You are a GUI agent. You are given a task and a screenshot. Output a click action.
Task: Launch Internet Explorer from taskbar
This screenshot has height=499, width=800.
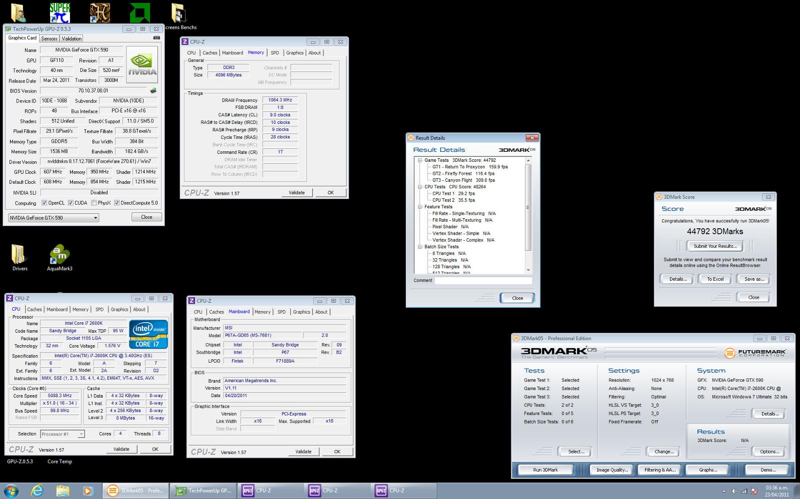[x=37, y=491]
